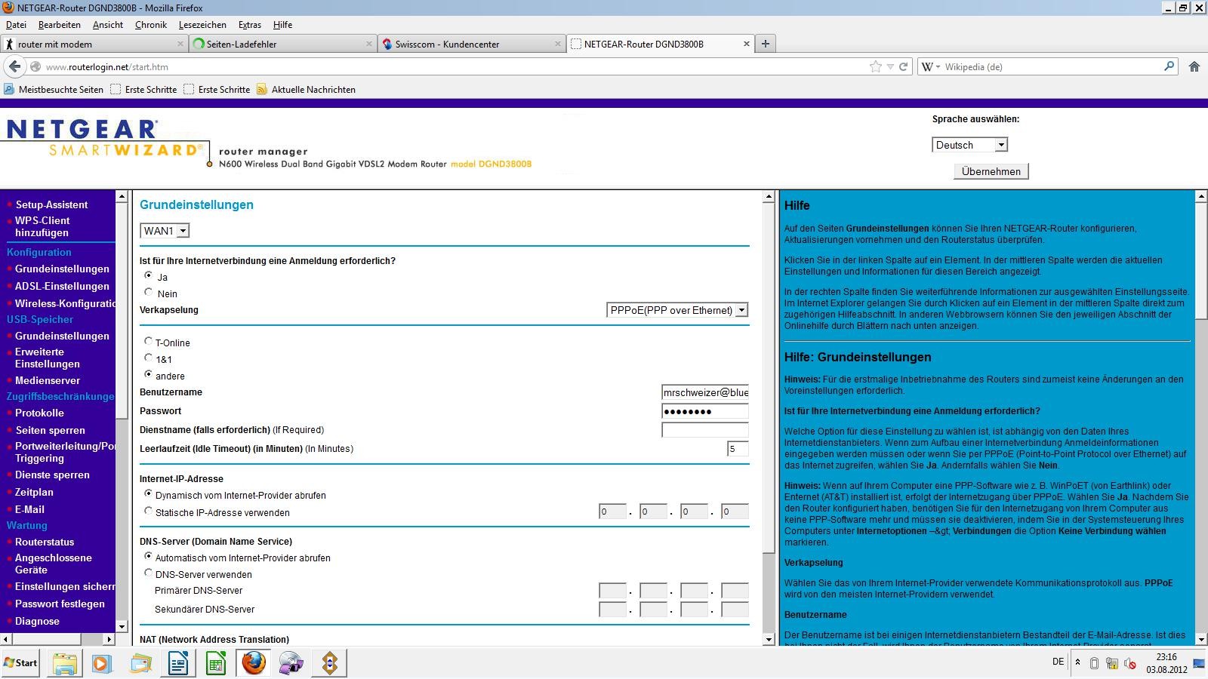This screenshot has width=1208, height=679.
Task: Click the Übernehmen button
Action: 991,171
